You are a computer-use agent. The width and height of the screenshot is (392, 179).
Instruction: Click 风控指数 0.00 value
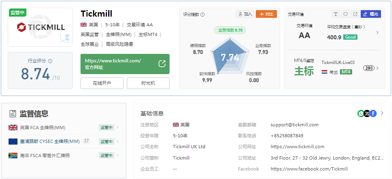point(254,80)
